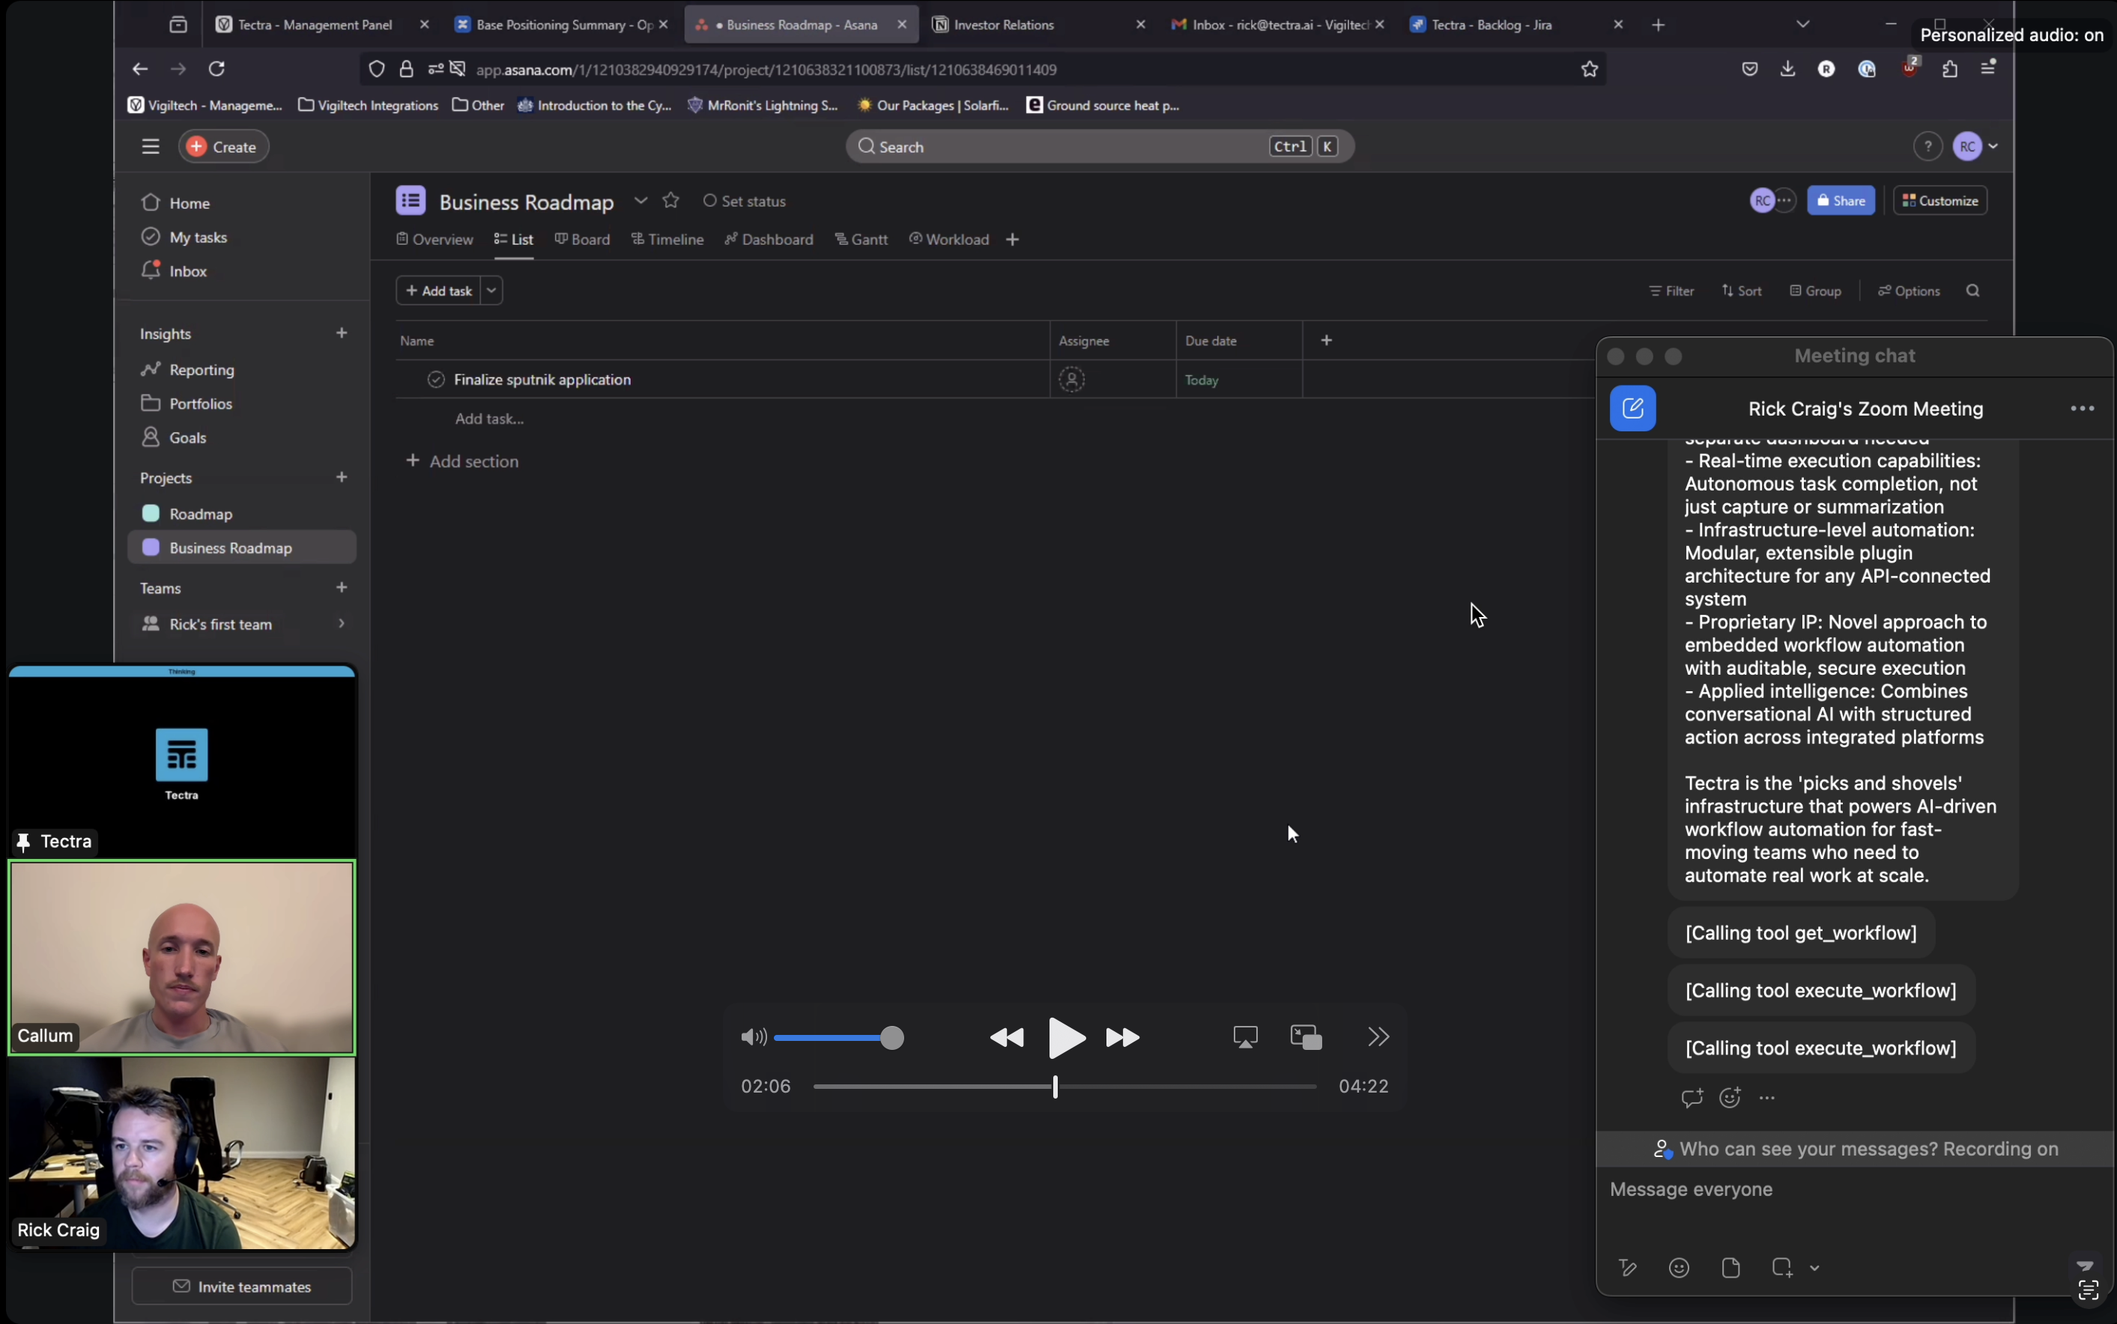
Task: Open Business Roadmap title dropdown arrow
Action: pos(641,201)
